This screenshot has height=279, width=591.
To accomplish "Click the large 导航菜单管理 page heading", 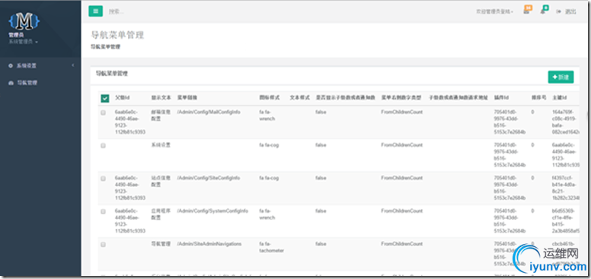I will pyautogui.click(x=117, y=36).
